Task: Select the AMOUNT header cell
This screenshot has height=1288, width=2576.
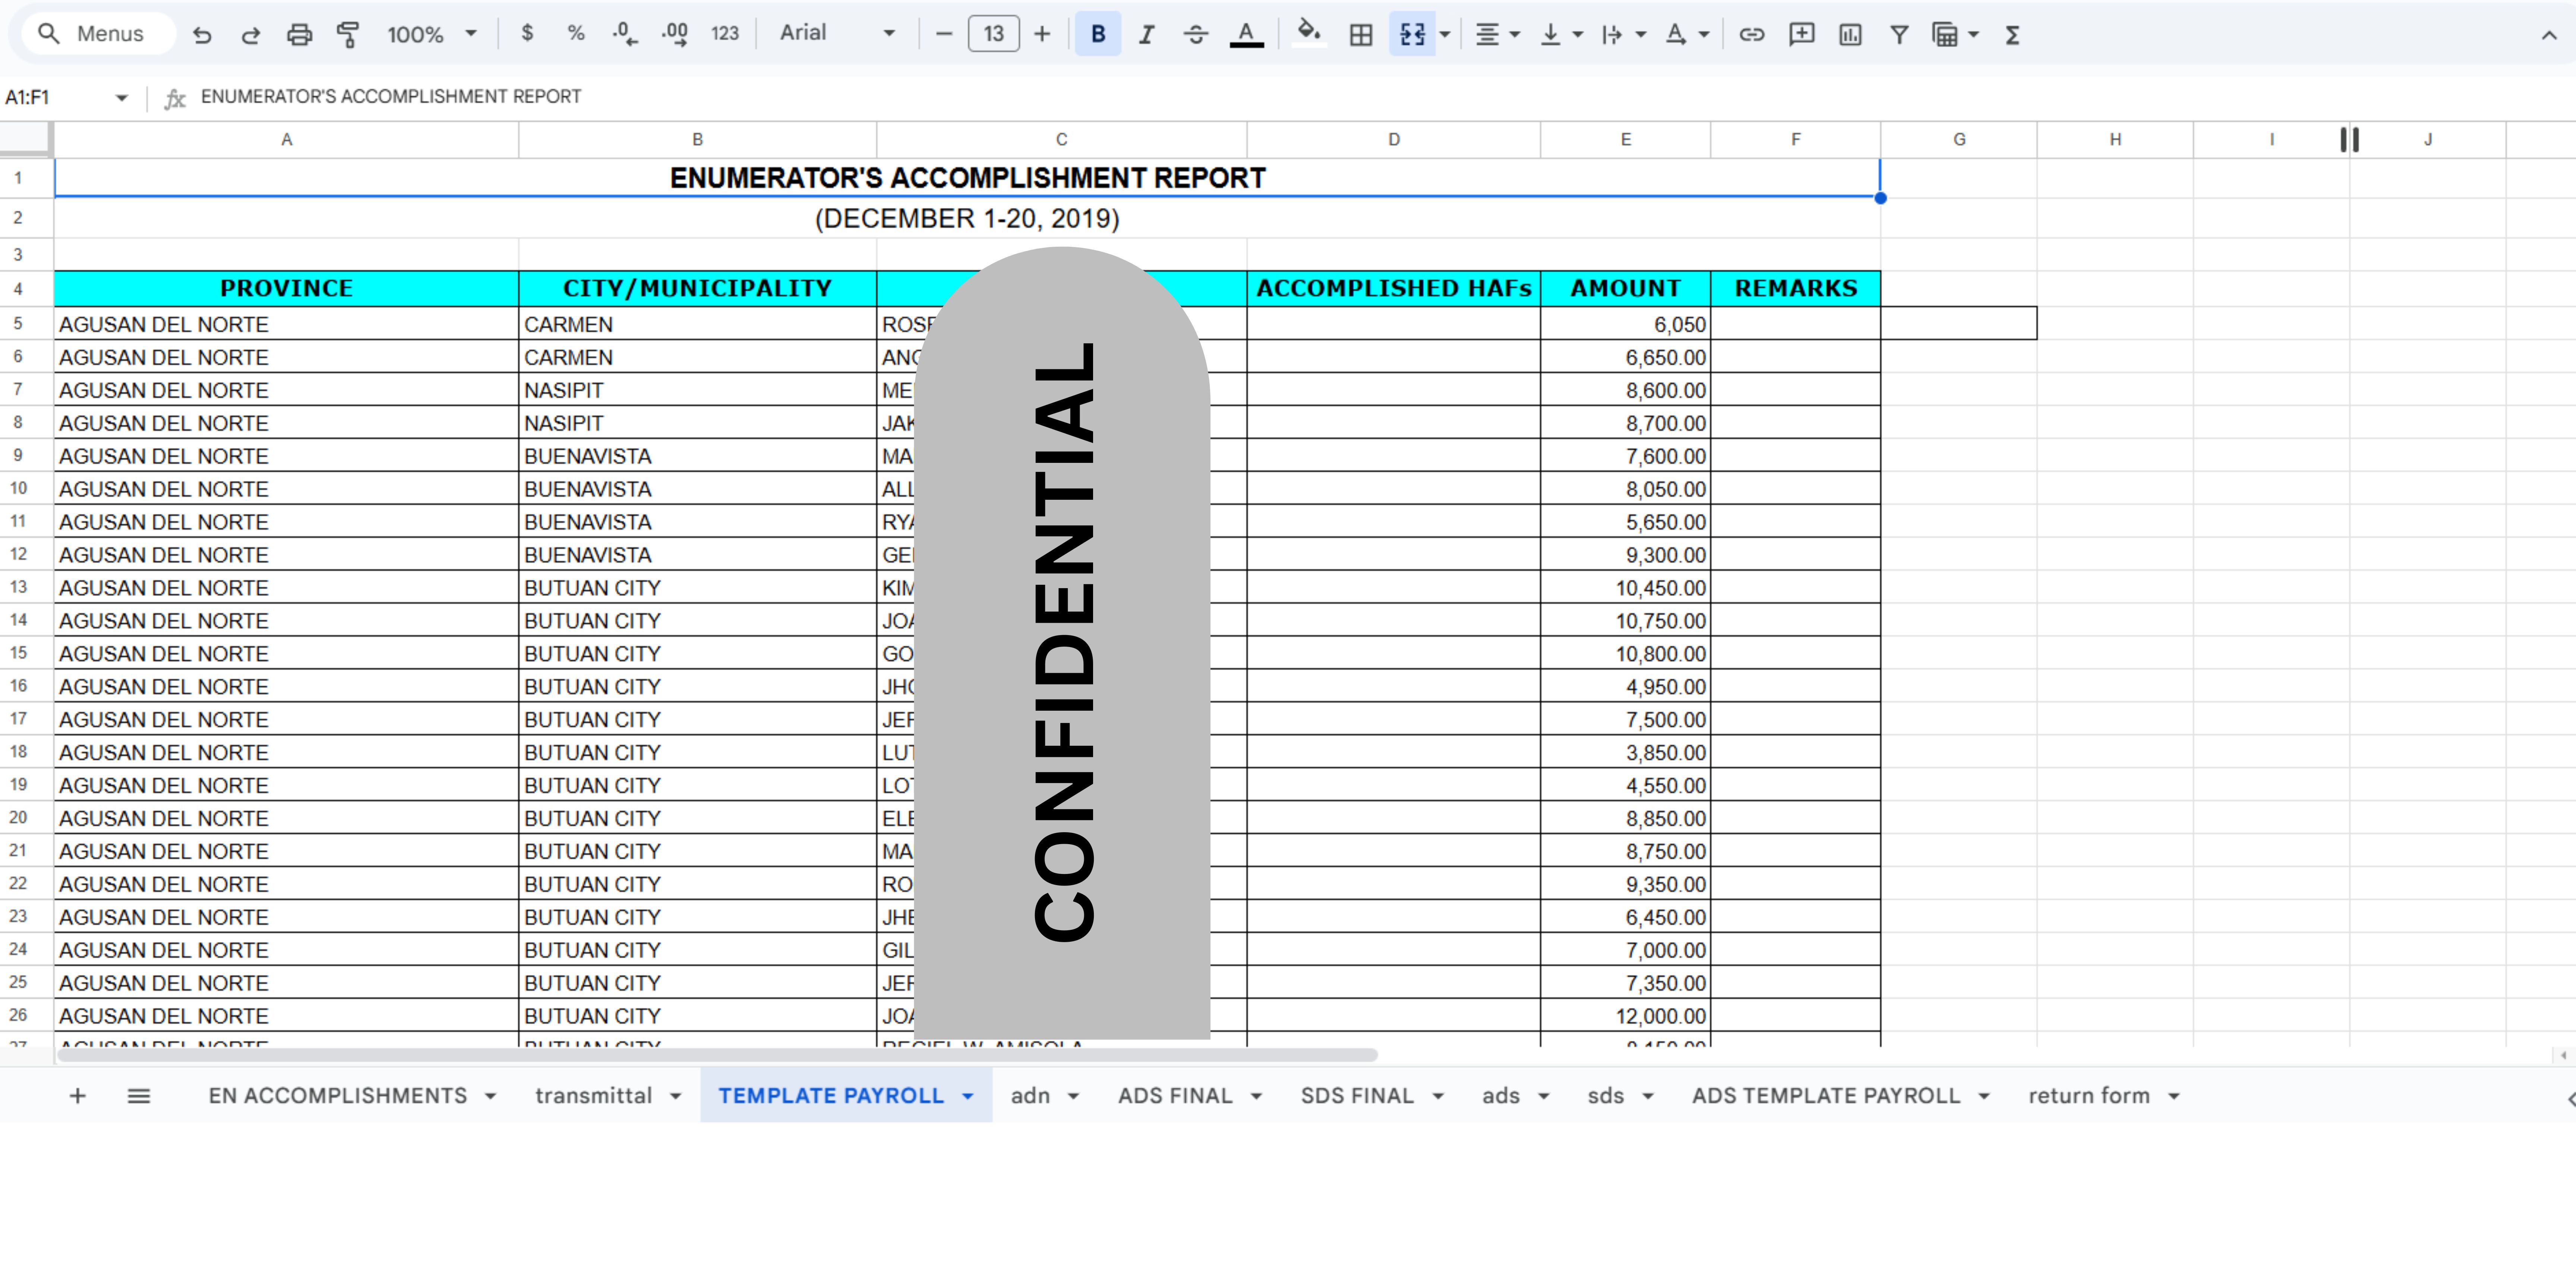Action: click(x=1625, y=289)
